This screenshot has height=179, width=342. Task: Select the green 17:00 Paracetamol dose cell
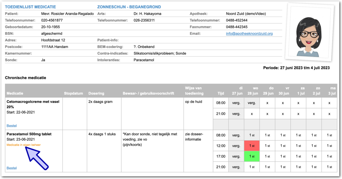tap(252, 156)
